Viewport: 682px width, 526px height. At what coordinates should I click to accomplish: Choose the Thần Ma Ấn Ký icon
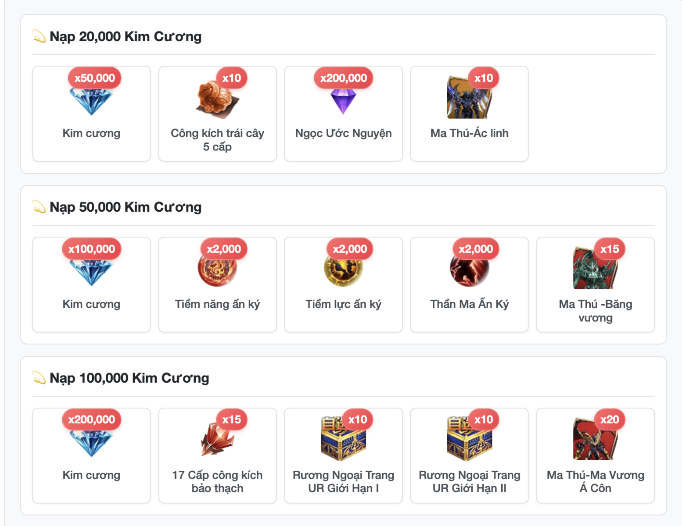[x=469, y=268]
